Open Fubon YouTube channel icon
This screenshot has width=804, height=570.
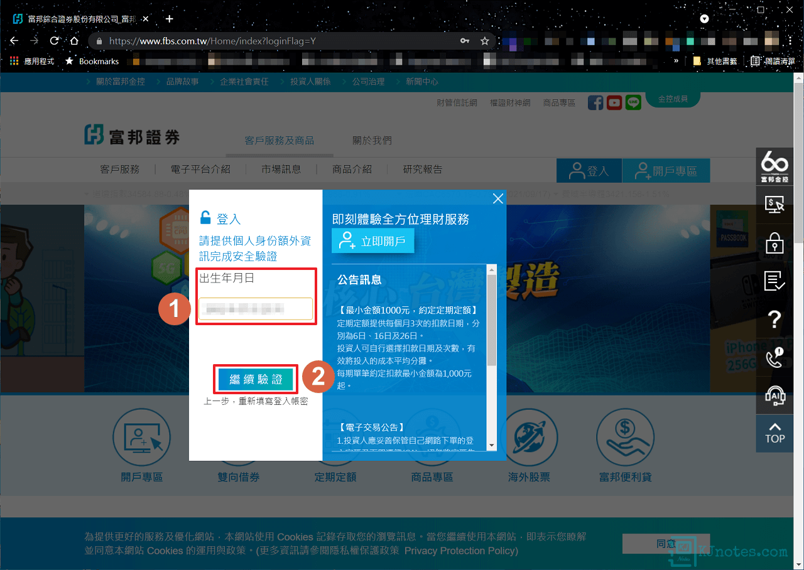(x=614, y=102)
